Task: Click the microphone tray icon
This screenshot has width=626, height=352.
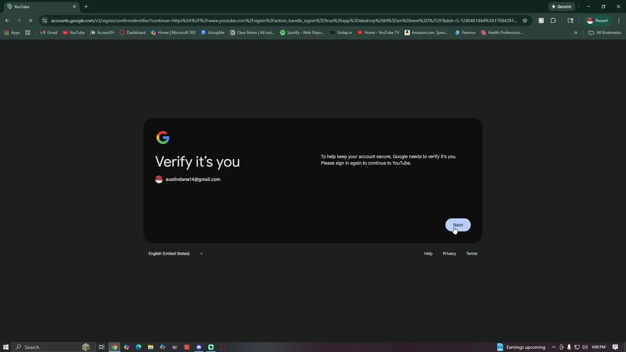Action: tap(569, 347)
